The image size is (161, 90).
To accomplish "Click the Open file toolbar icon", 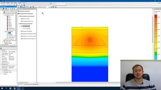I will (x=4, y=5).
